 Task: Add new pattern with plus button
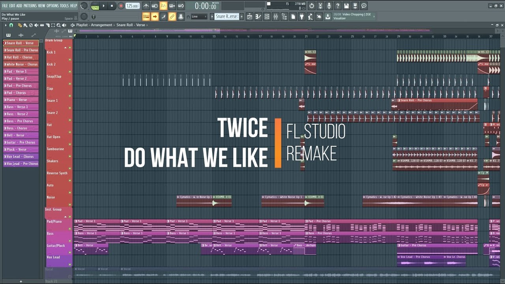tap(241, 17)
